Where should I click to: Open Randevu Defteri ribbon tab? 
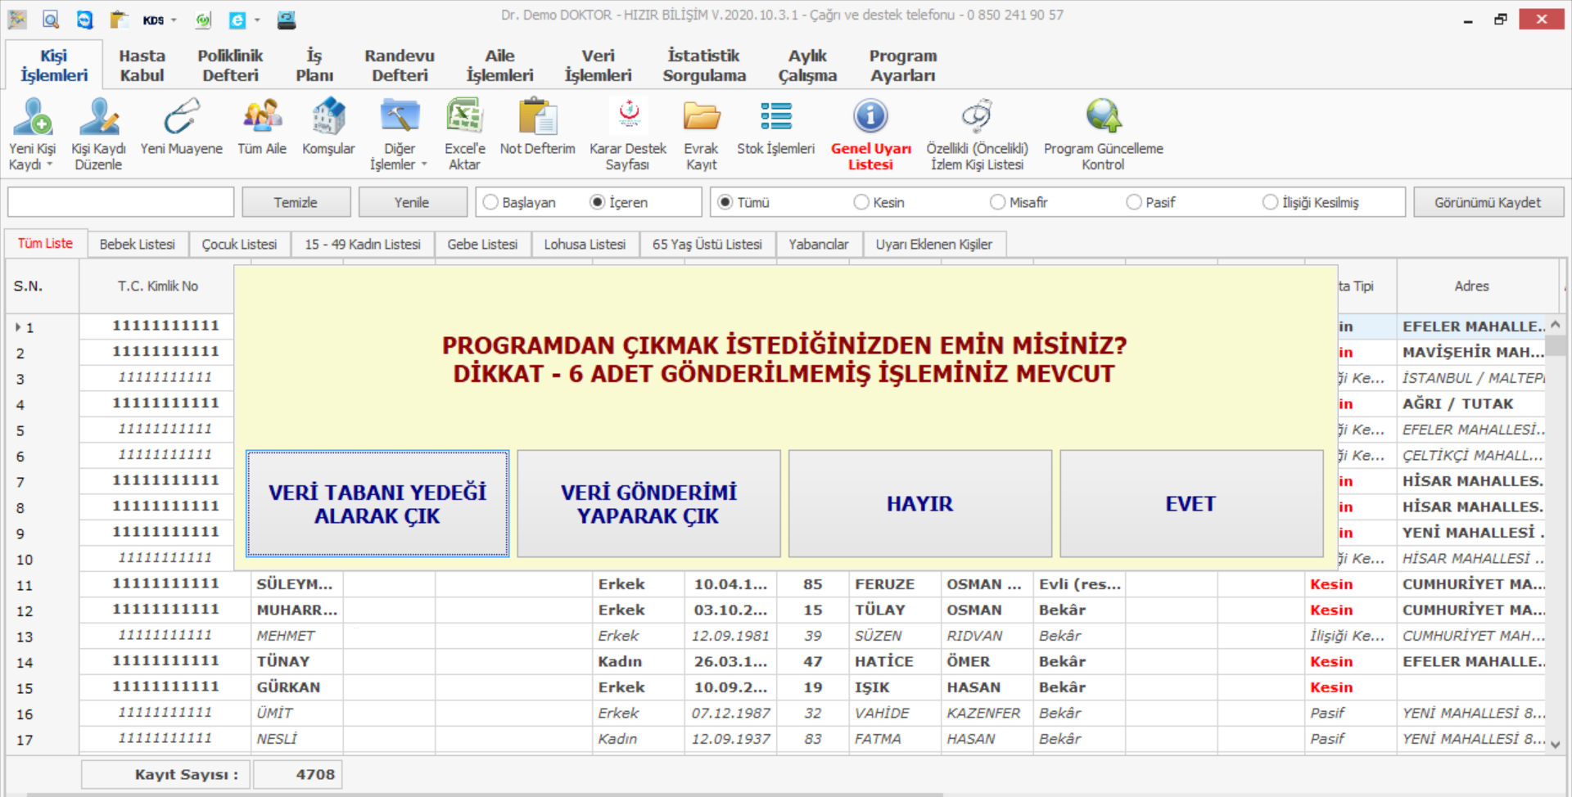point(400,65)
